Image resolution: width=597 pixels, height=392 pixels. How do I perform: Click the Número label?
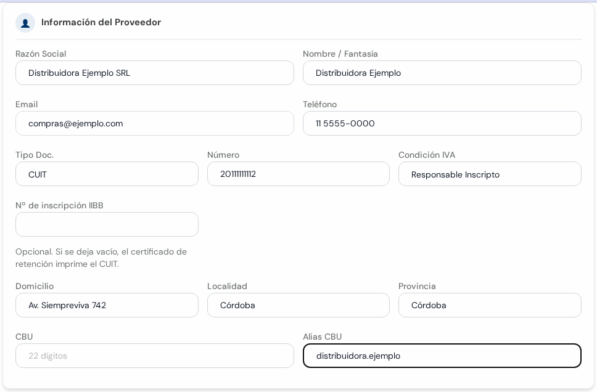click(223, 155)
